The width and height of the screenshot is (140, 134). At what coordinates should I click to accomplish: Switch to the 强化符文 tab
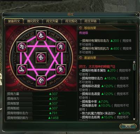[33, 21]
